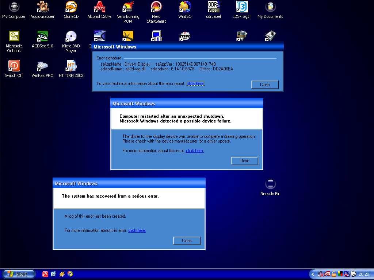Select the CloneCD desktop icon
Image resolution: width=374 pixels, height=280 pixels.
[x=71, y=7]
